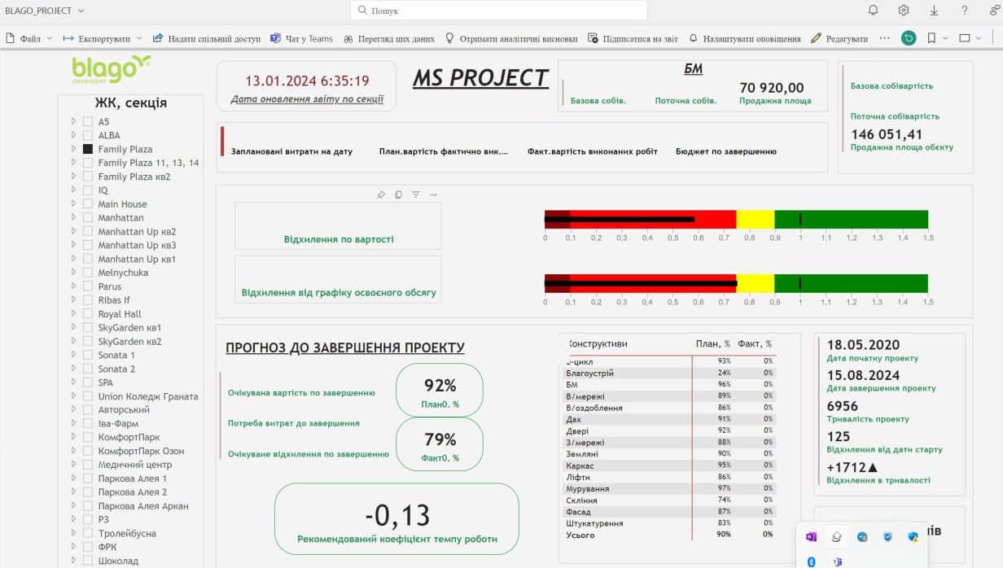Open the filter icon on the visual header
Screen dimensions: 1003x568
point(415,194)
